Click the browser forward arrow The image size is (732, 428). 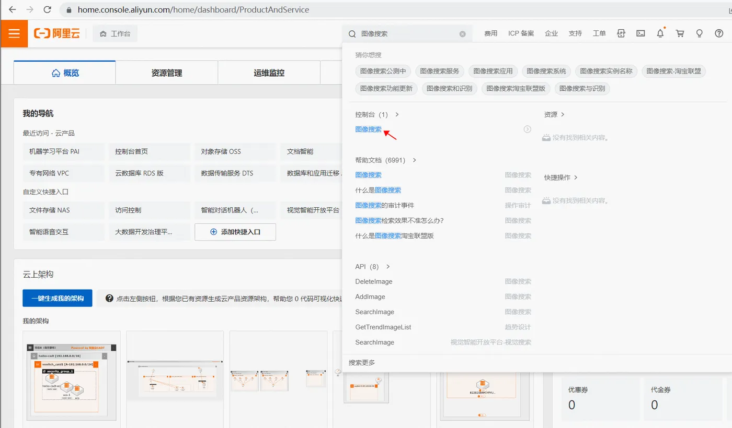30,9
